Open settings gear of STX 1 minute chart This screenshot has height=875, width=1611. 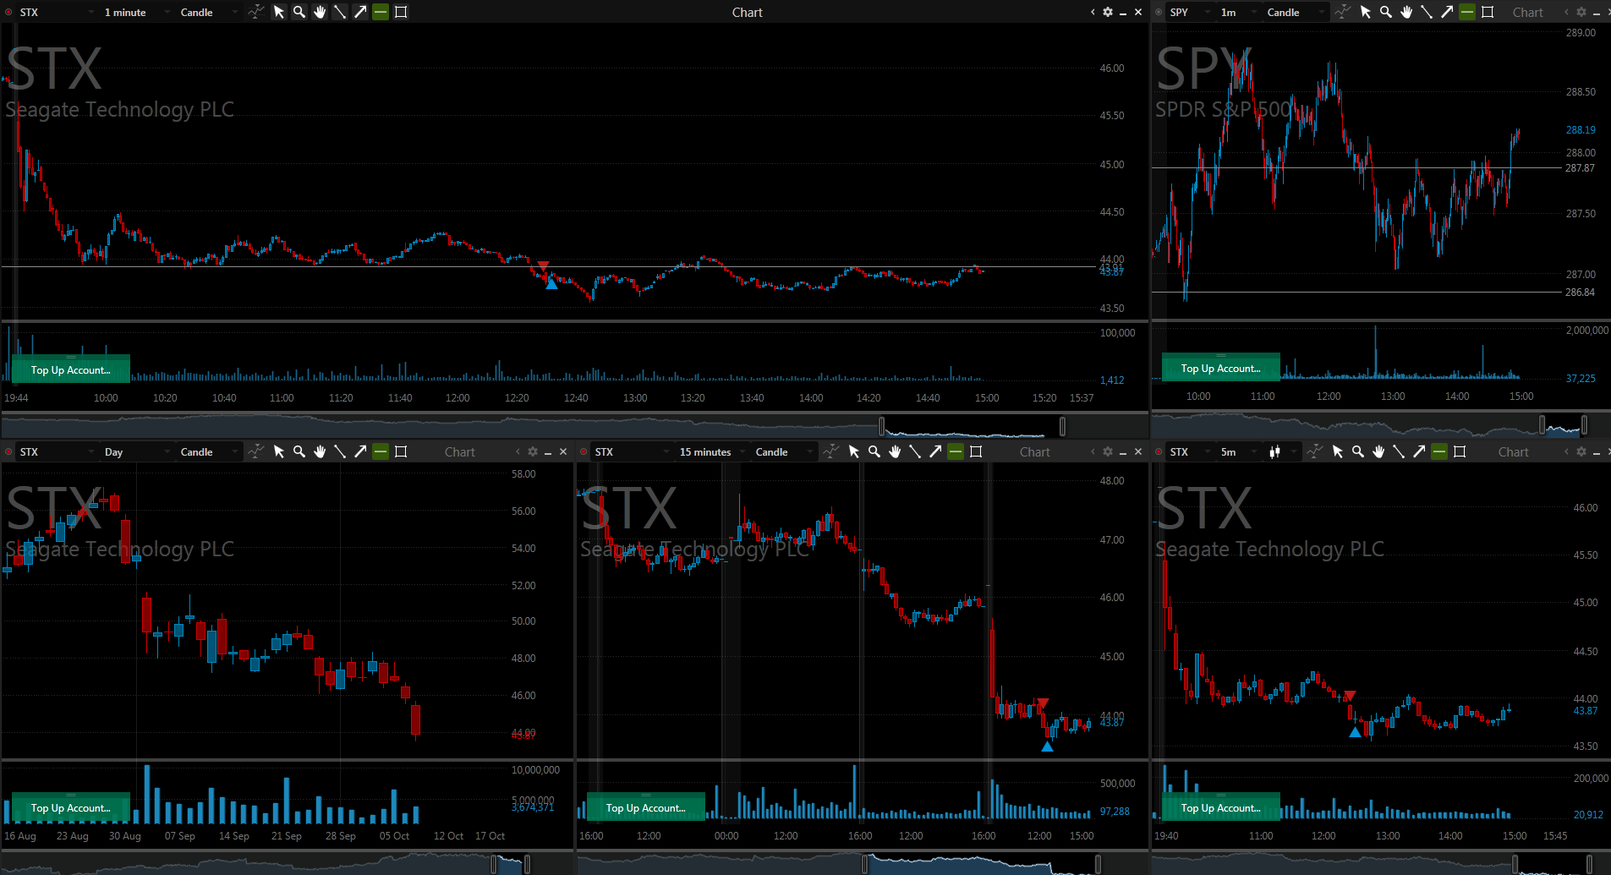pos(1108,12)
